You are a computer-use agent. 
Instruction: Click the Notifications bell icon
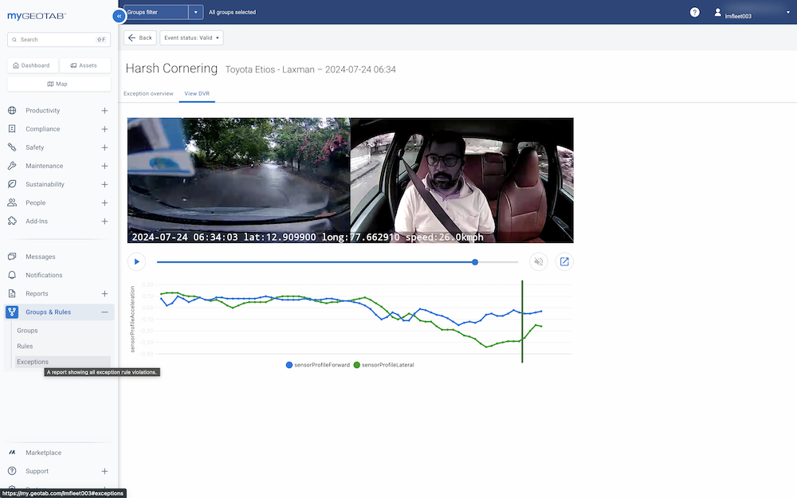(x=12, y=275)
